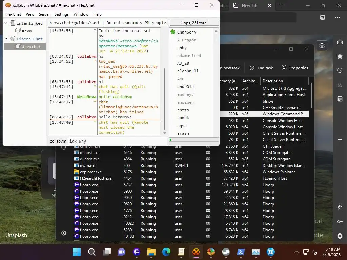
Task: Open PowerShell from taskbar
Action: (x=241, y=252)
